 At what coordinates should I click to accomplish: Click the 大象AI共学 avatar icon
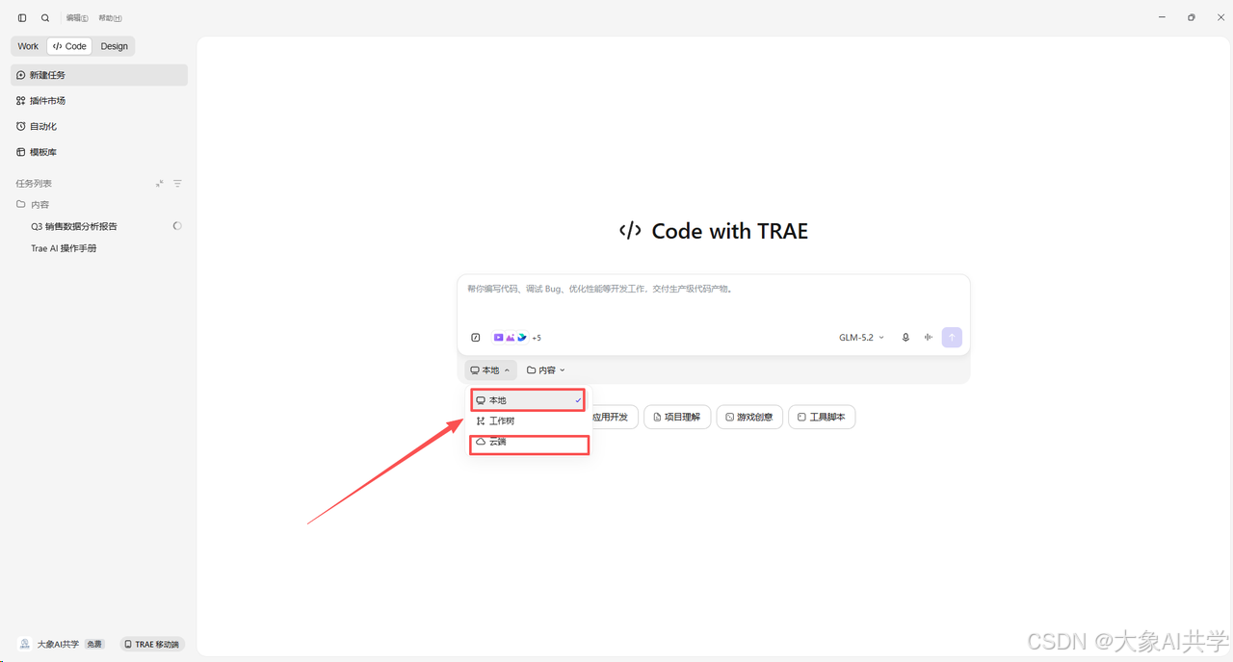pos(25,645)
